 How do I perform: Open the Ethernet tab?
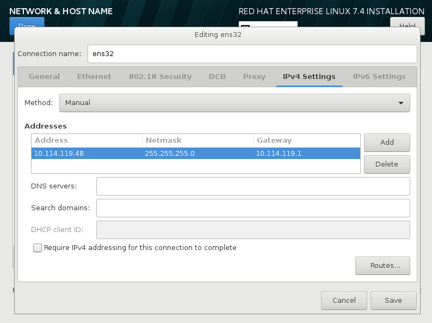pyautogui.click(x=94, y=76)
